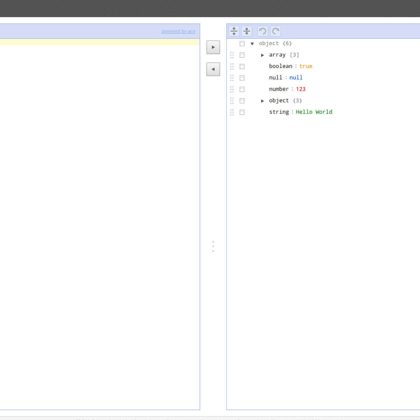Select the number value 123

[301, 89]
